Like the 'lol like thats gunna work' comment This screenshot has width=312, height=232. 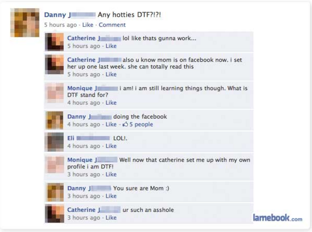[111, 46]
